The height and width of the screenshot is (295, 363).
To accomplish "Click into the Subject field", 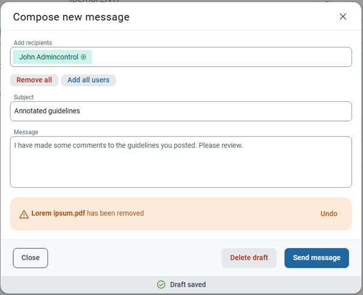I will 181,111.
